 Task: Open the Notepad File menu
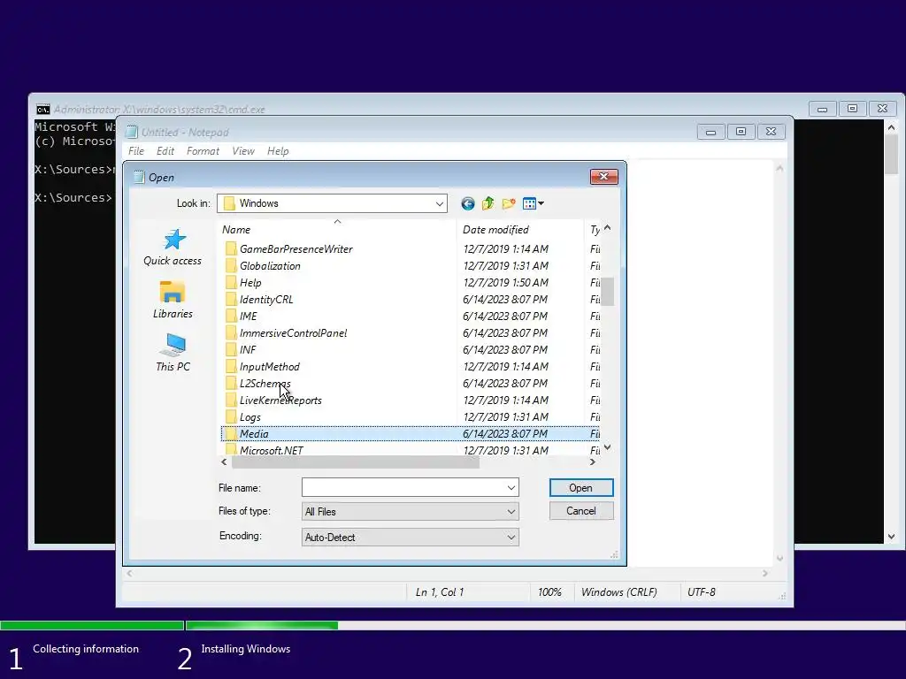136,150
